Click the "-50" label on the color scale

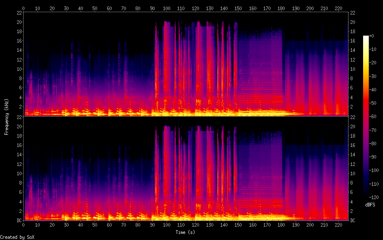pyautogui.click(x=372, y=103)
